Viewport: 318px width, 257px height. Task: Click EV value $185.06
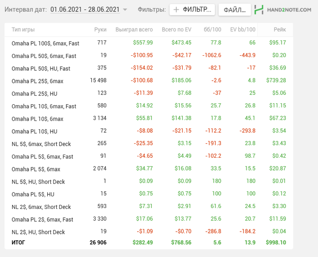coord(181,80)
